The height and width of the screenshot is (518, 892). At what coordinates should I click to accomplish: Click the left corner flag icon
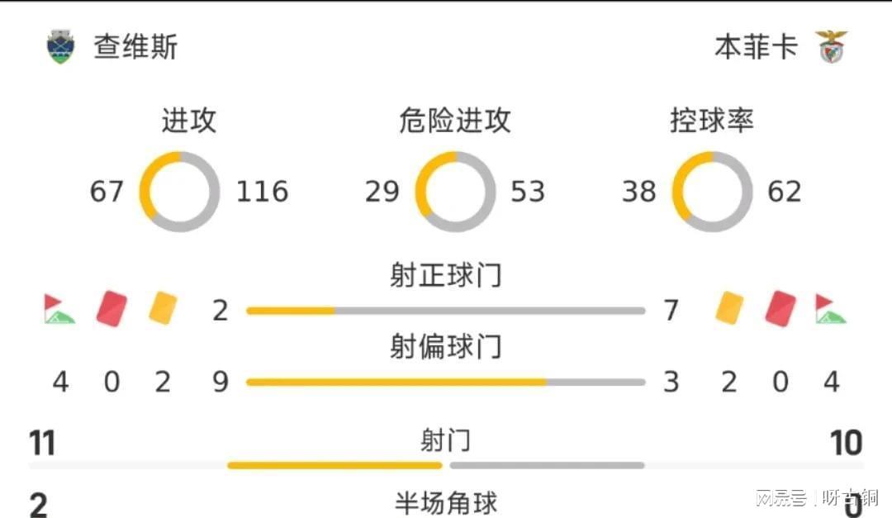tap(59, 309)
